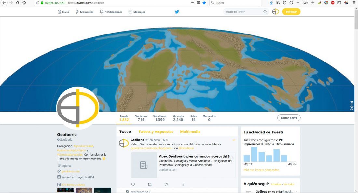
Task: Switch to the Multimedia tab
Action: pos(190,132)
